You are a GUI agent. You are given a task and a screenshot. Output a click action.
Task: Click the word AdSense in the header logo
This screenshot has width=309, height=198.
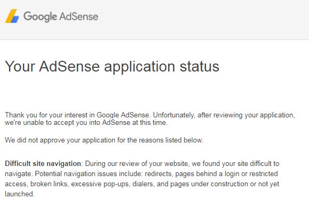(78, 17)
